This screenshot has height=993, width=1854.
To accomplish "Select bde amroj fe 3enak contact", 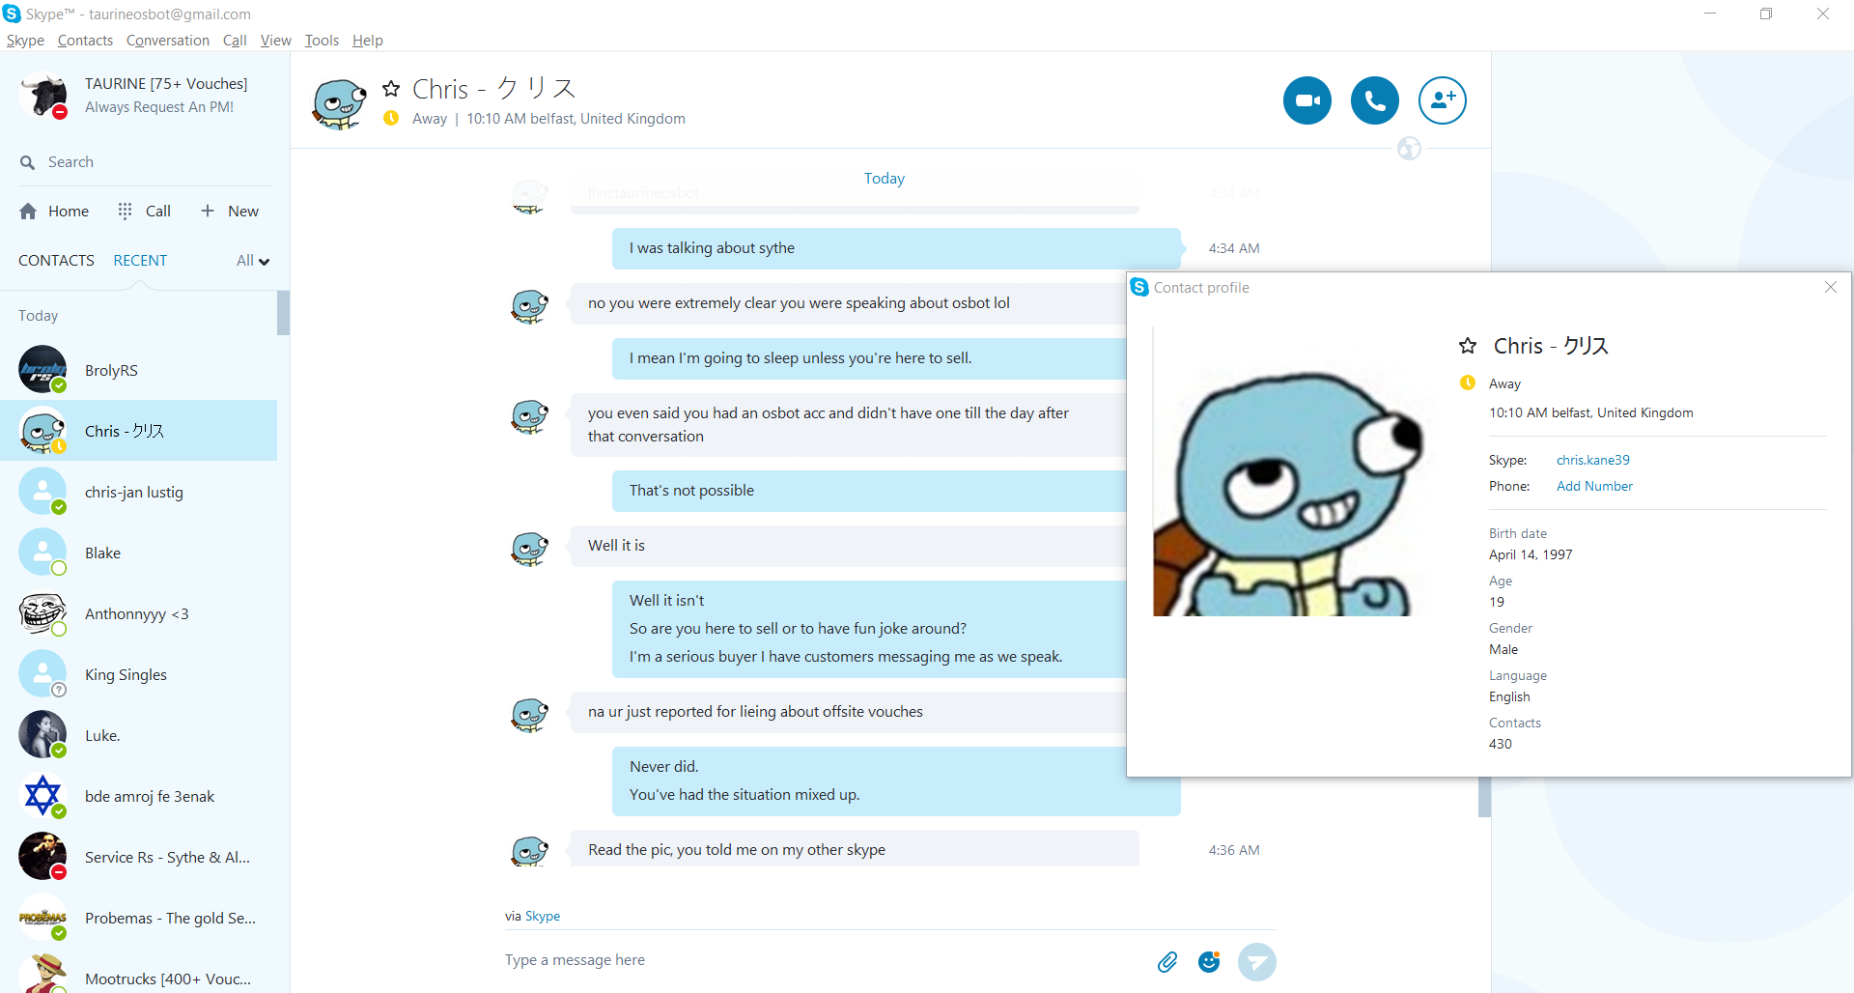I will point(138,796).
